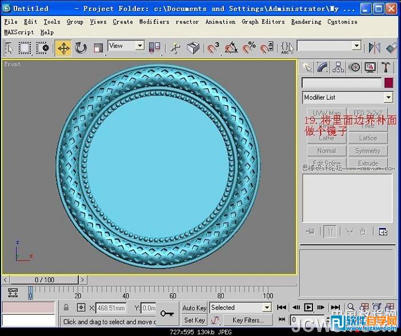Viewport: 401px width, 336px height.
Task: Click the object color swatch
Action: tap(388, 83)
